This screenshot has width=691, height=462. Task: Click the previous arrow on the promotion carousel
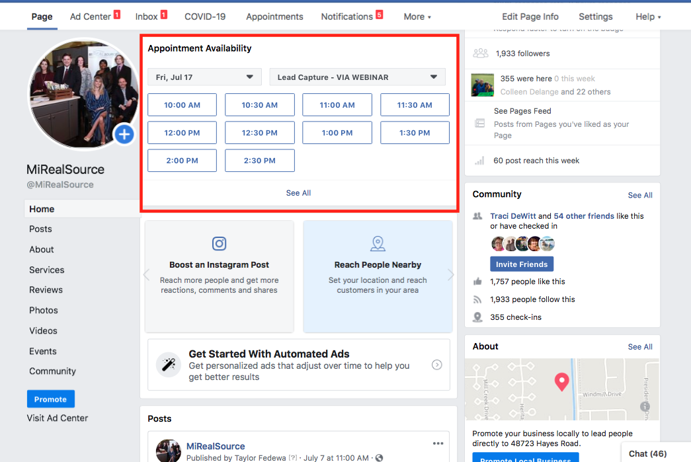[146, 275]
